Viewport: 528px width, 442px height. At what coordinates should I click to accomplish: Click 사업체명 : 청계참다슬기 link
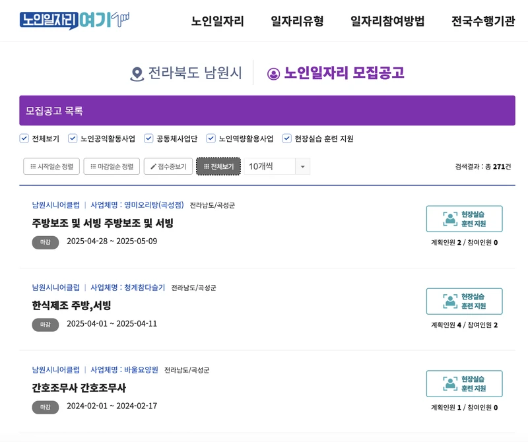click(x=128, y=287)
